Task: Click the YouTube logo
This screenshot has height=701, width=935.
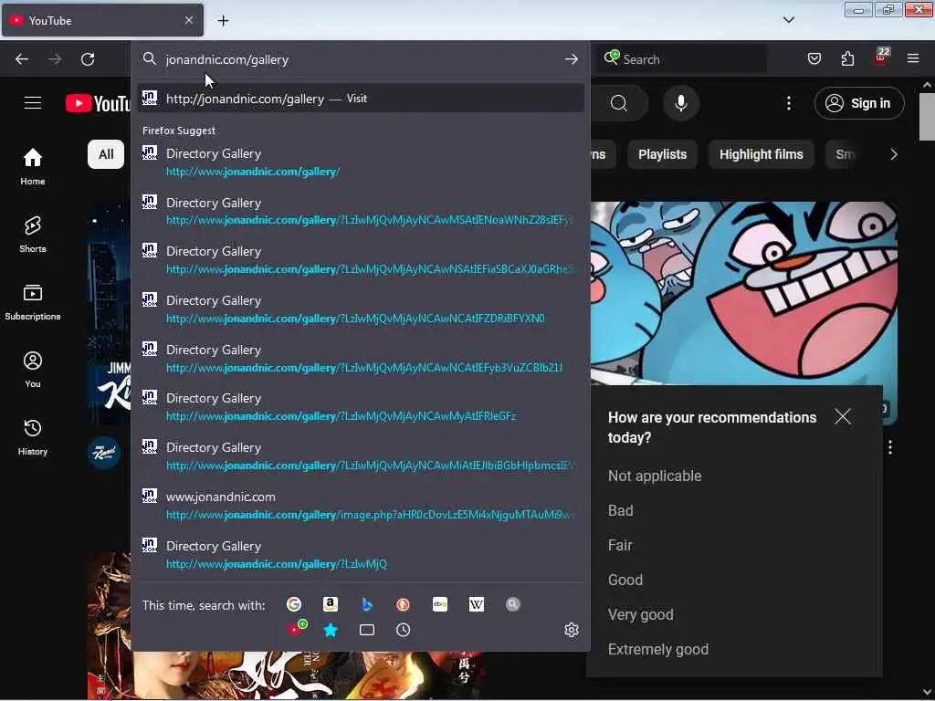Action: 99,103
